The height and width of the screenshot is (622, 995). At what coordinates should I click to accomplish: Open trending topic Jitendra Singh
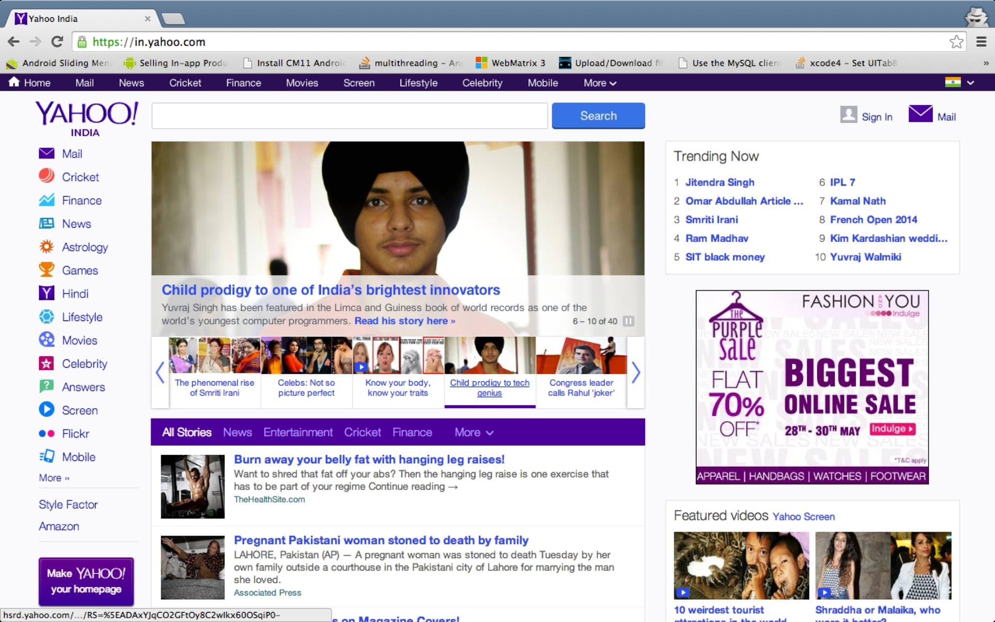(720, 182)
